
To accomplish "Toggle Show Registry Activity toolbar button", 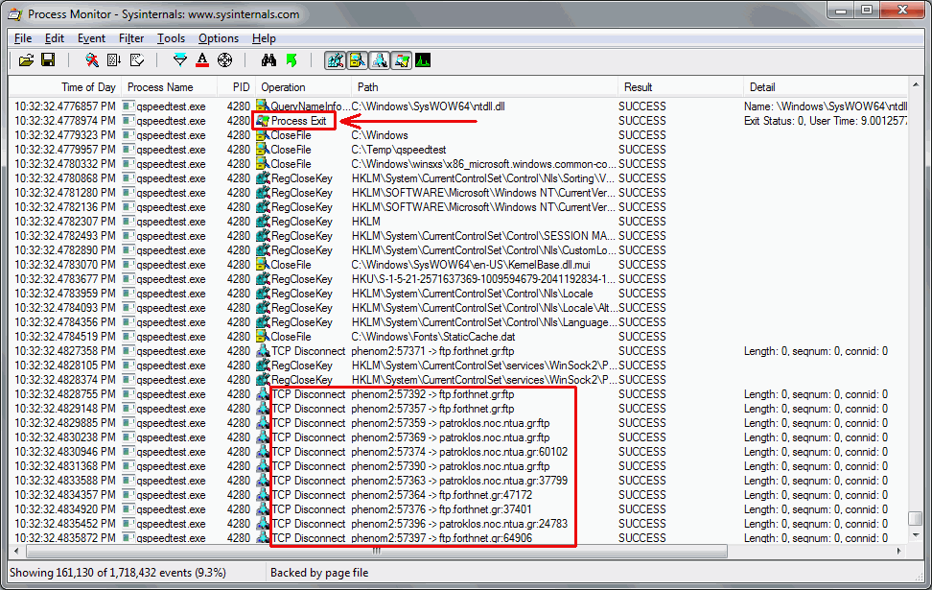I will click(336, 60).
